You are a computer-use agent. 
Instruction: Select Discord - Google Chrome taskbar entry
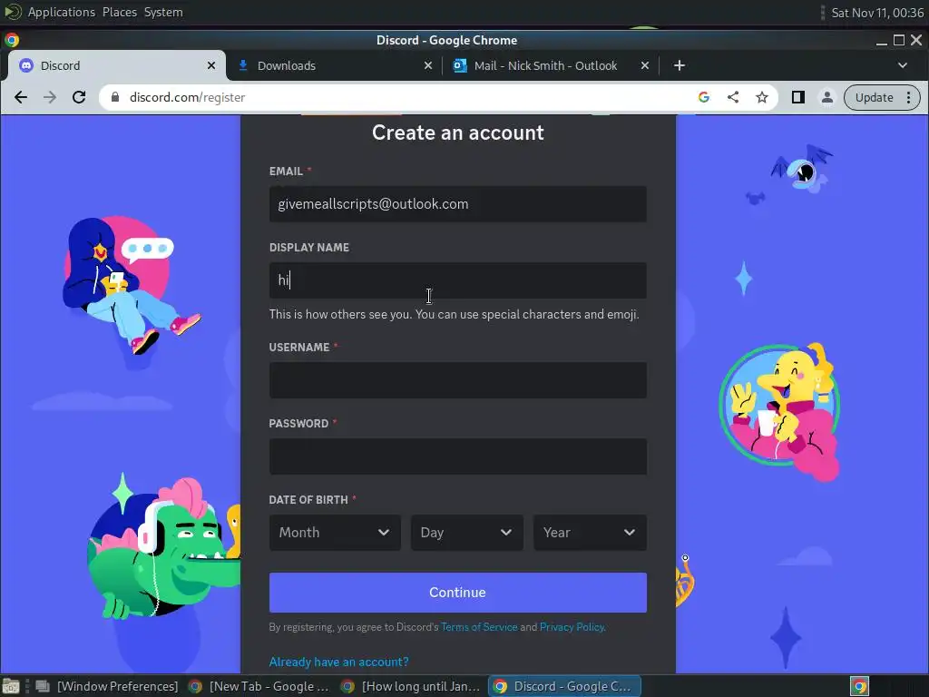(x=564, y=686)
